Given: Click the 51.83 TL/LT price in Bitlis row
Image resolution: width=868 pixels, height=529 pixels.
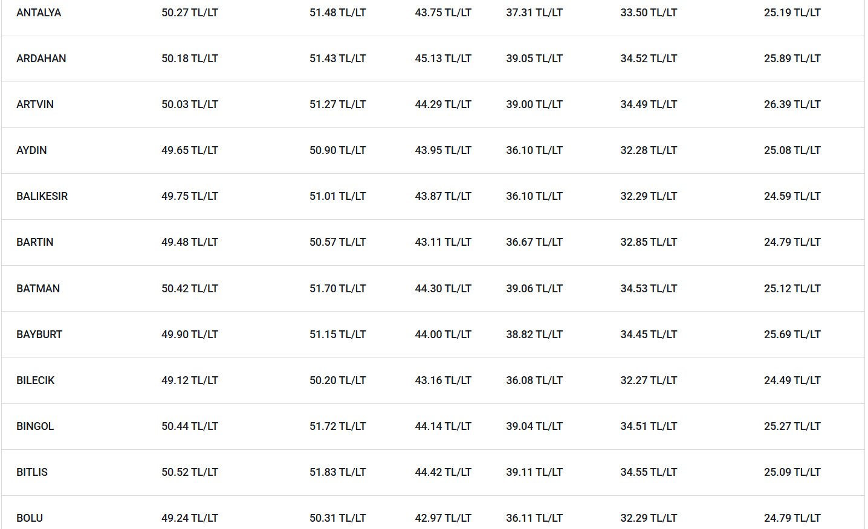Looking at the screenshot, I should [x=338, y=472].
